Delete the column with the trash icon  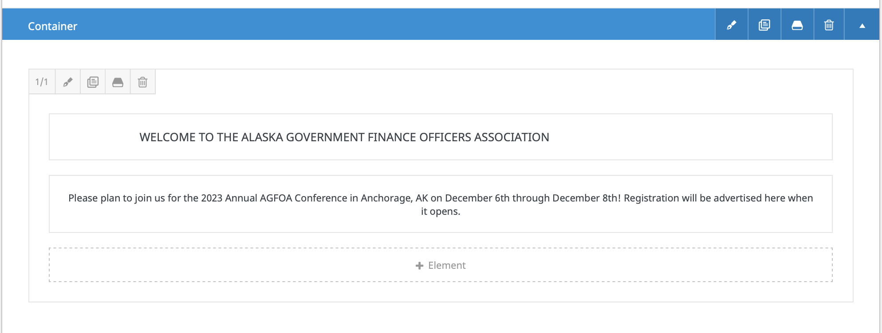click(x=142, y=82)
